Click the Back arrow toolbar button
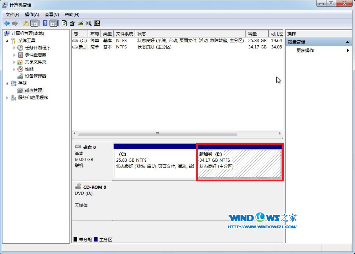355x254 pixels. (7, 23)
